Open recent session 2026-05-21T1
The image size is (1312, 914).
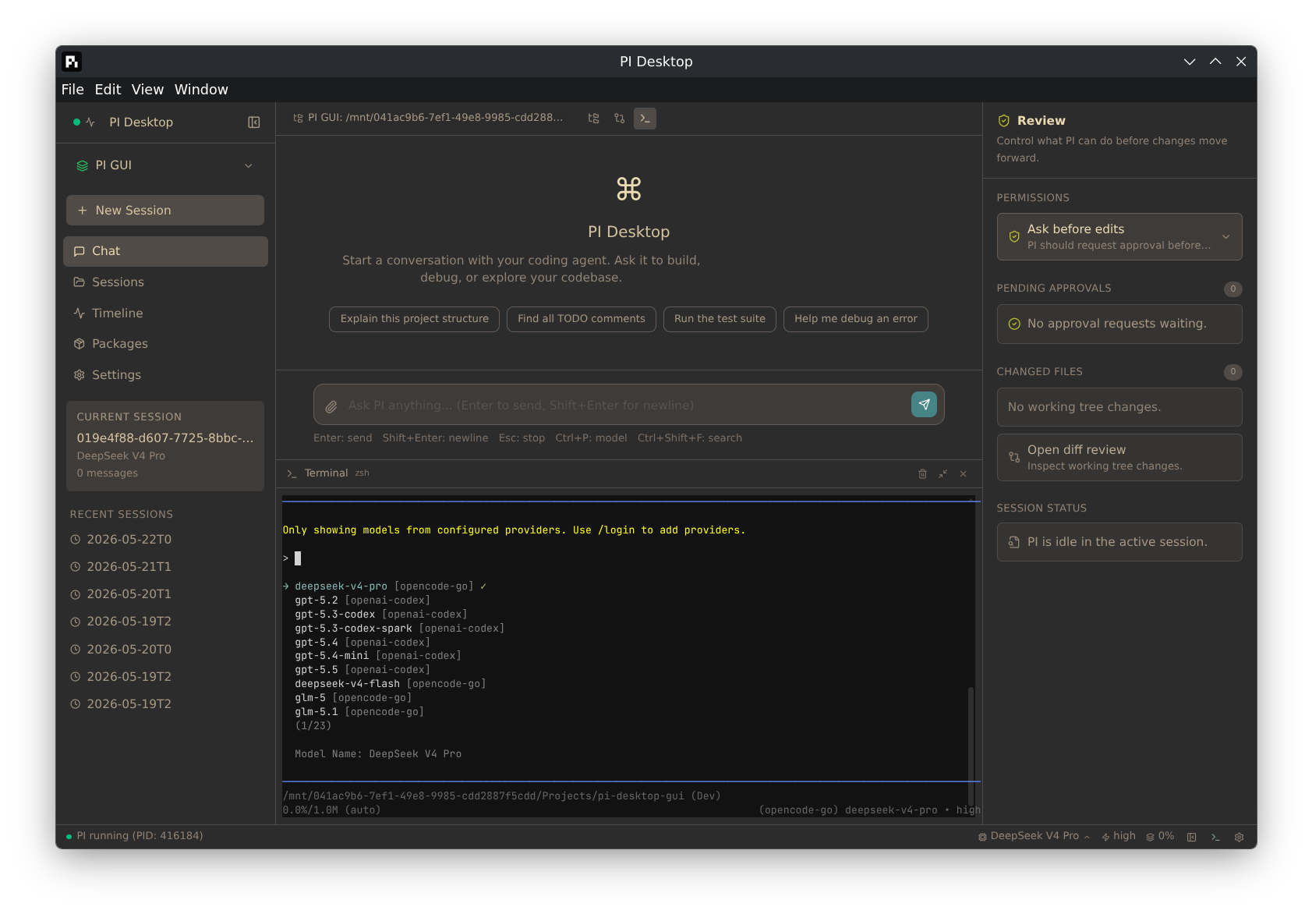[165, 567]
